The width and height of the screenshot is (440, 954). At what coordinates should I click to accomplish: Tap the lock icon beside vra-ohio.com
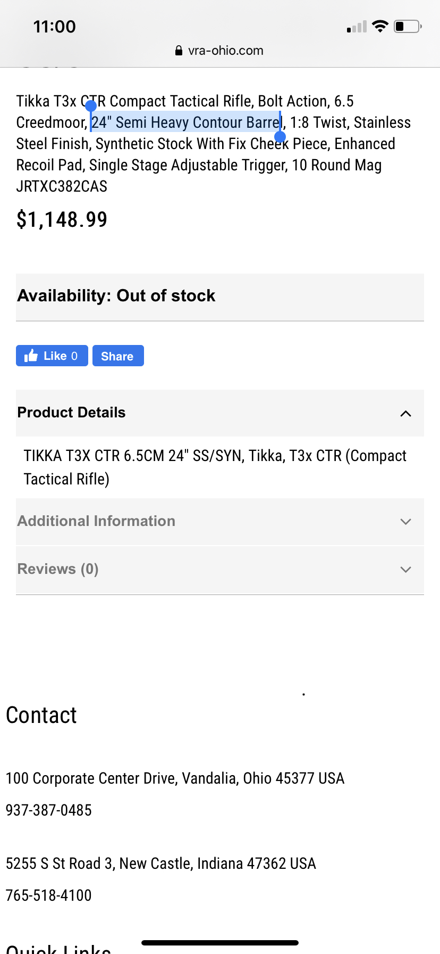pos(179,51)
